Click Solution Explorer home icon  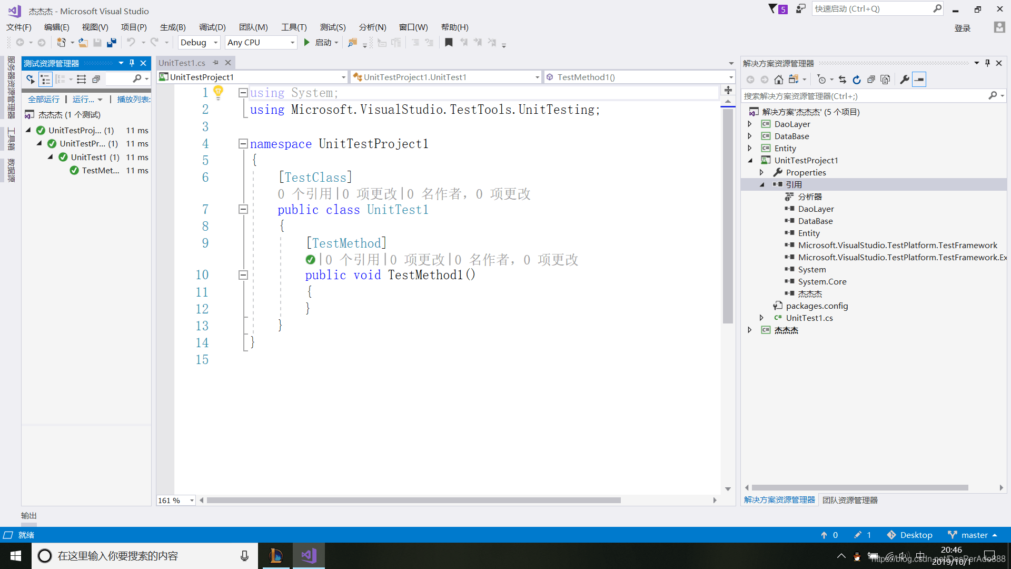779,80
